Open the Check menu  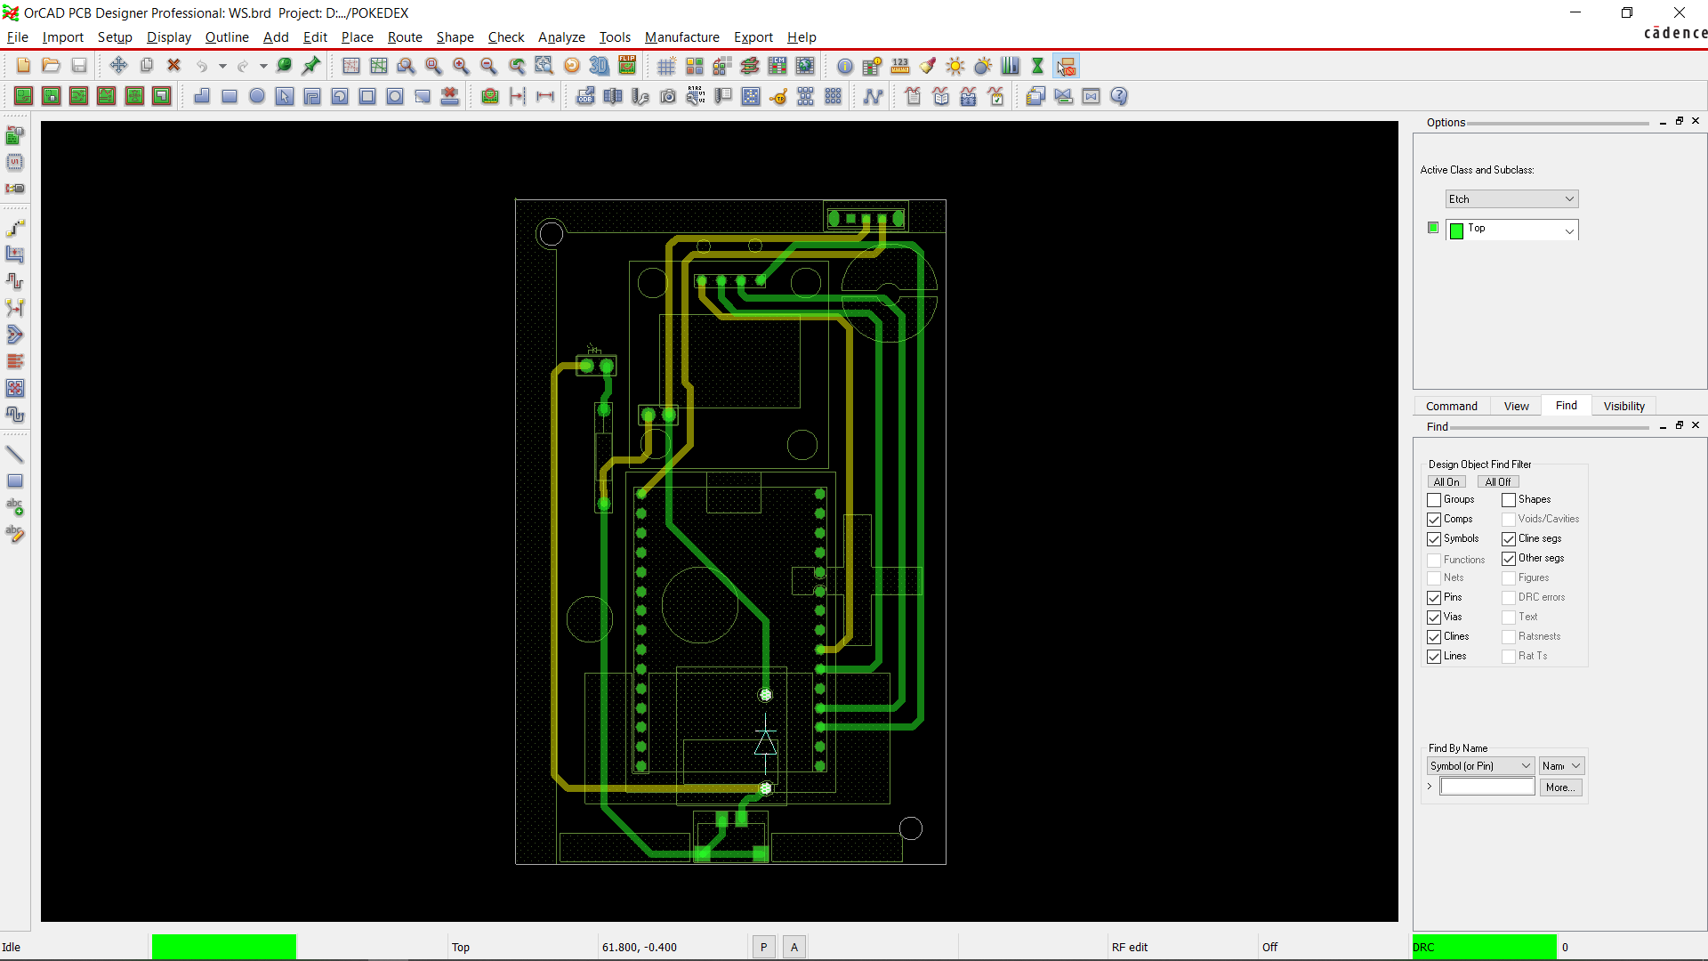pyautogui.click(x=505, y=37)
